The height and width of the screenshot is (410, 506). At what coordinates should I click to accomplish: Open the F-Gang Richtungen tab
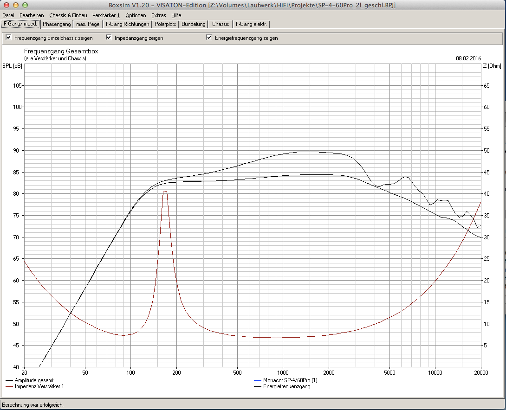128,24
